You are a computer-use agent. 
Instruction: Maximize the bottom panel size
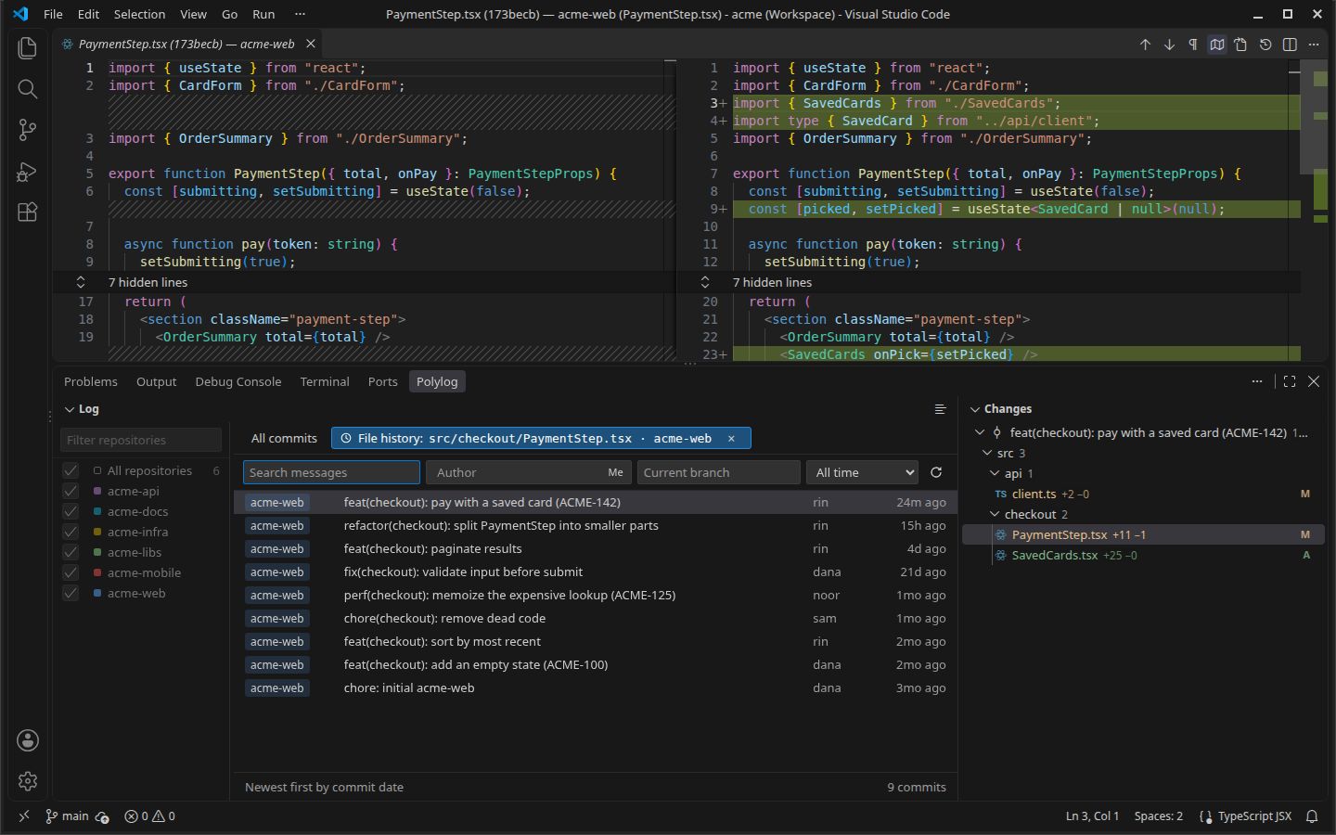coord(1290,381)
